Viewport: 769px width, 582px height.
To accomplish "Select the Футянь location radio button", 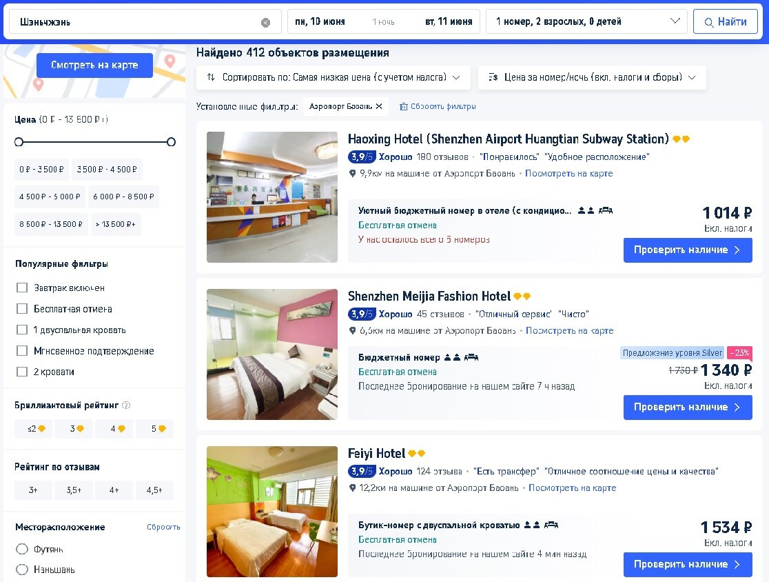I will (22, 549).
